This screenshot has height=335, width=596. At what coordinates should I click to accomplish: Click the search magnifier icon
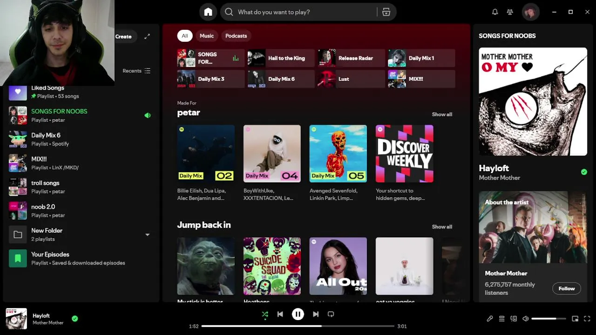coord(229,12)
